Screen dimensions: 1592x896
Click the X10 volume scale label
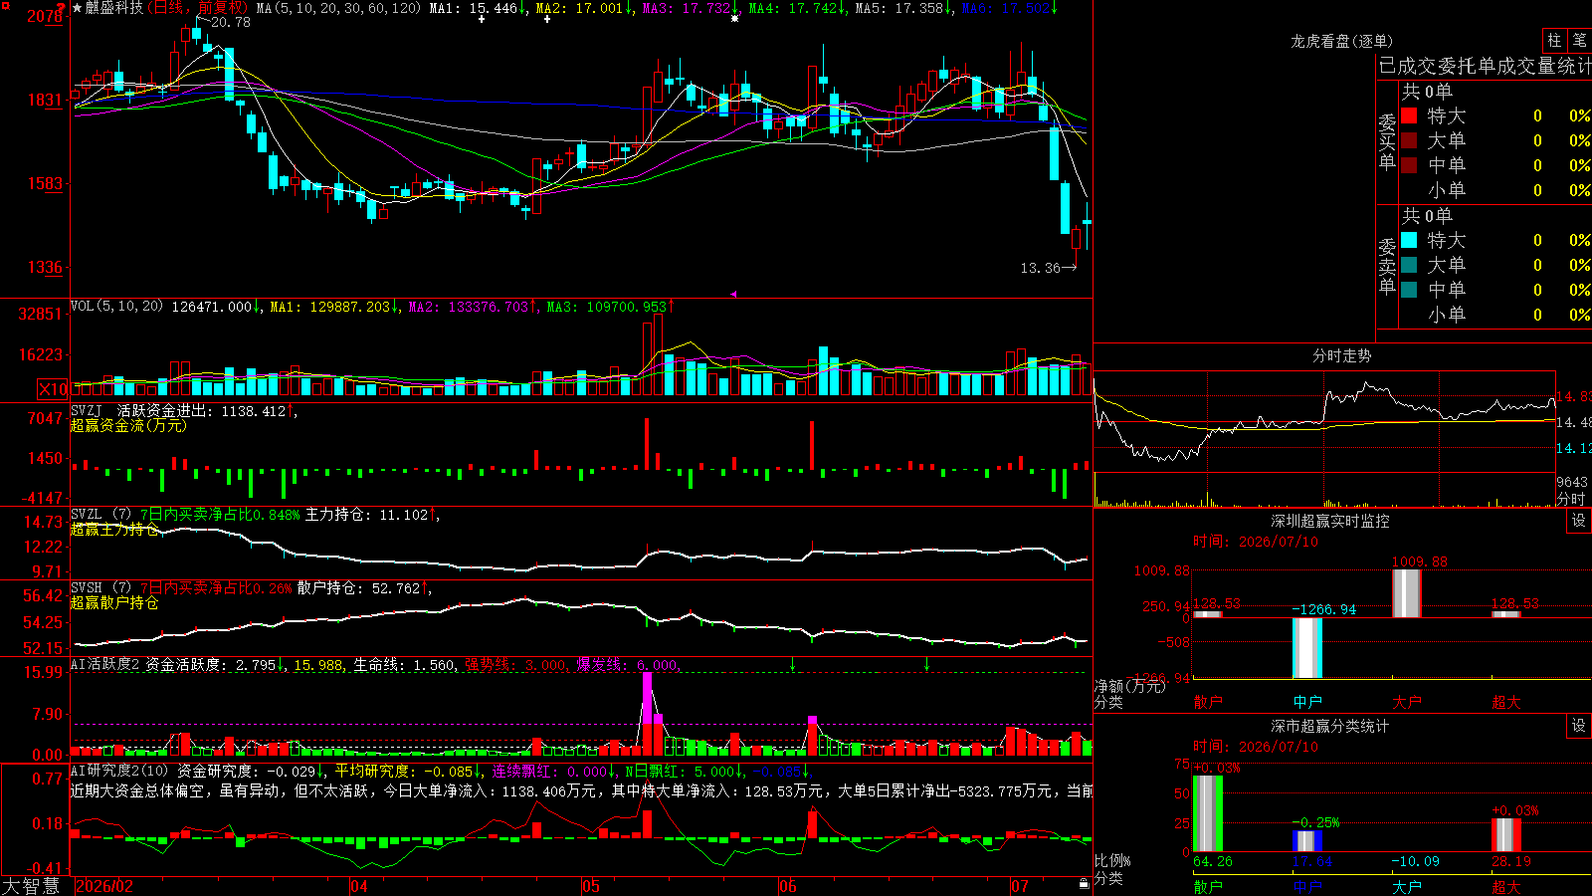52,389
